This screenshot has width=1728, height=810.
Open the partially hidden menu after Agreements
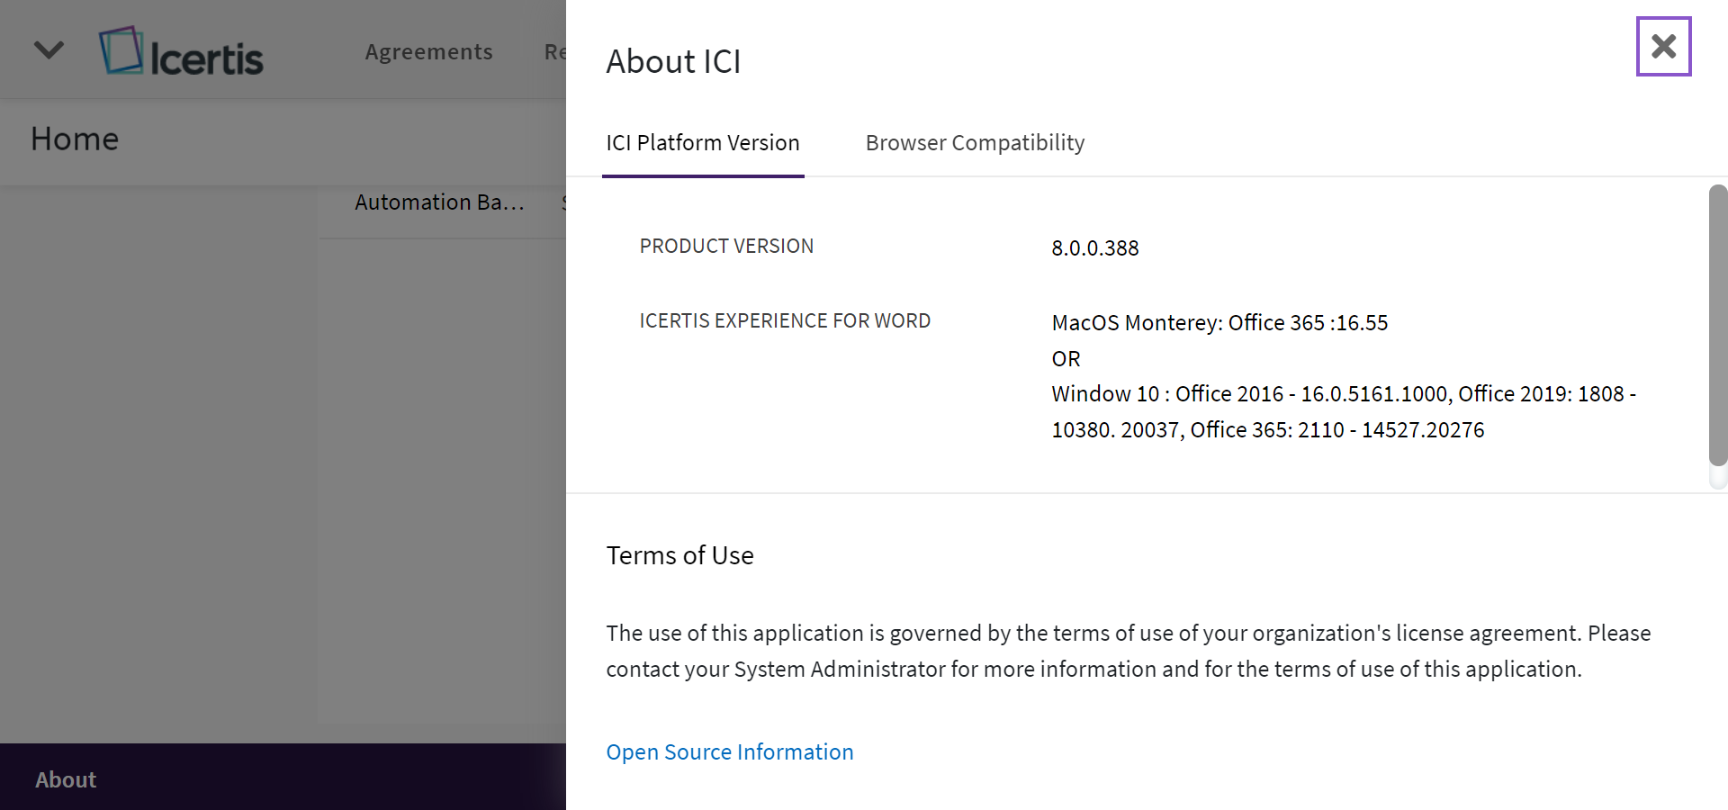pyautogui.click(x=554, y=52)
